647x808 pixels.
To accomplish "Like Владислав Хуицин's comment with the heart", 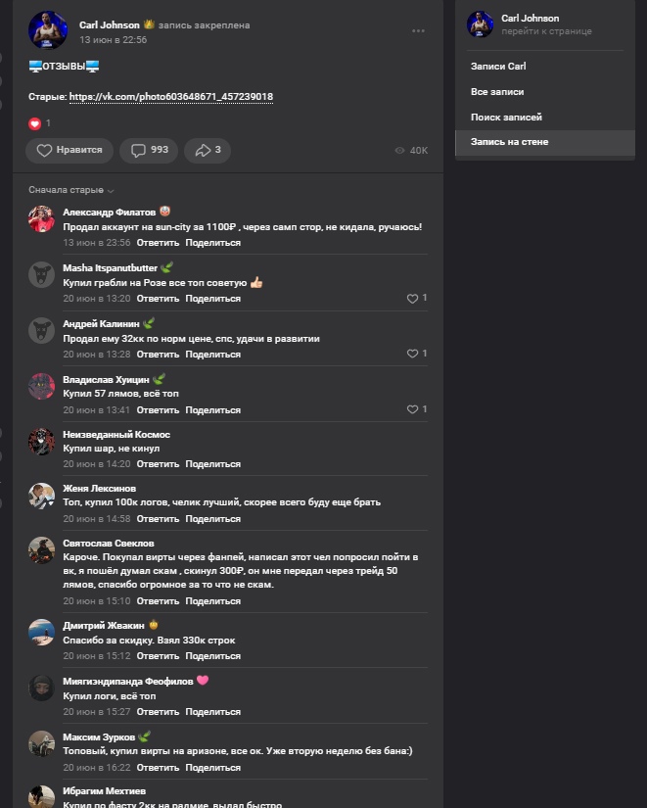I will (x=413, y=409).
